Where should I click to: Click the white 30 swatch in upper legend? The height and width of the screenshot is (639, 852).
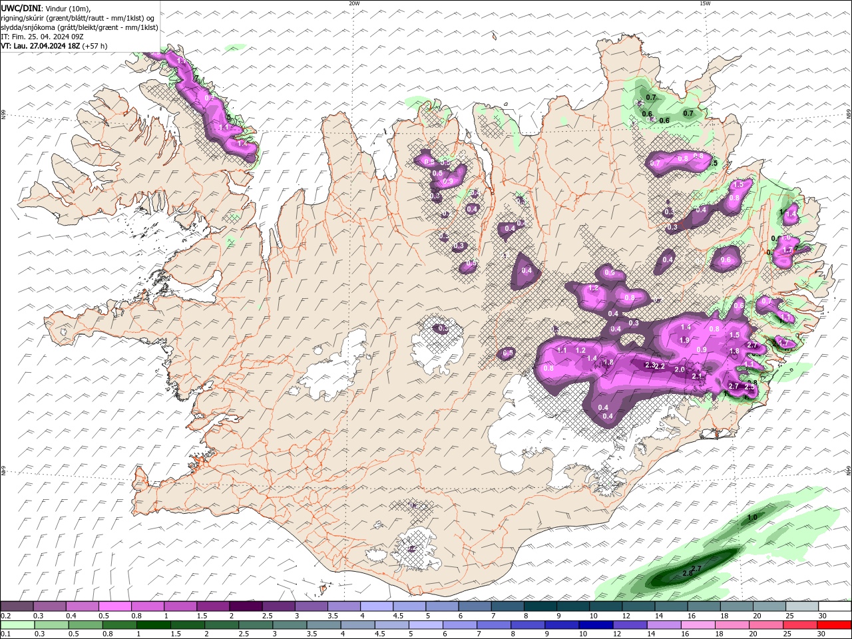[x=835, y=606]
